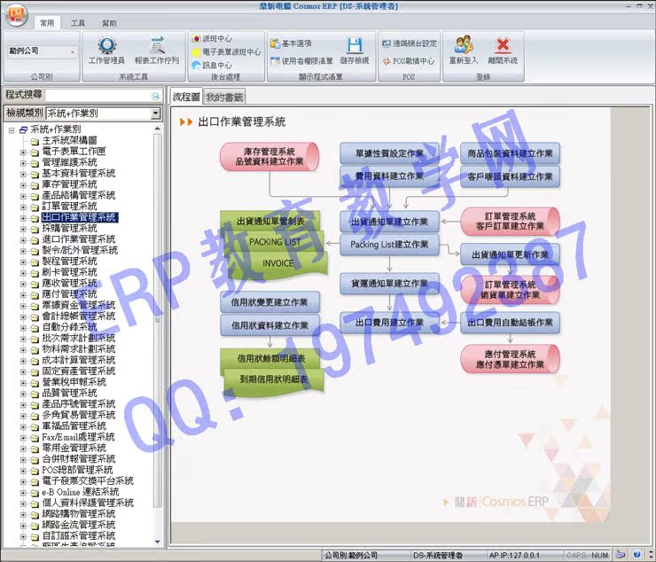Click the tree scrollbar up arrow
Screen dimensions: 656x562
pos(157,129)
